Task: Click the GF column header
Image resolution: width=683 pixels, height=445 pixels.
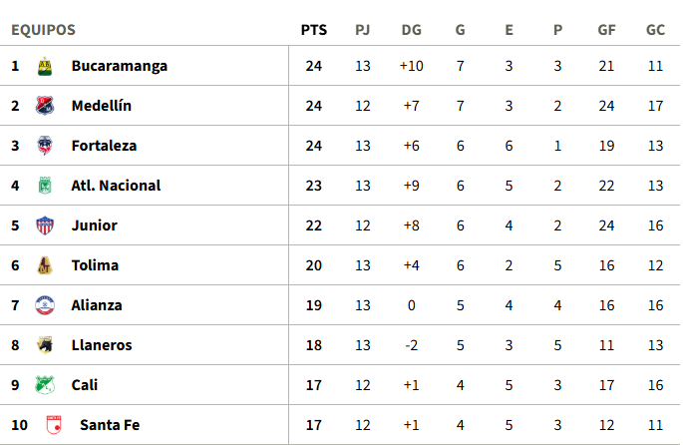Action: coord(606,30)
